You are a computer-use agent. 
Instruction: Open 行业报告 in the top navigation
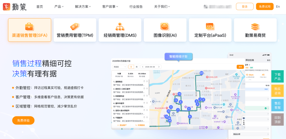[136, 7]
